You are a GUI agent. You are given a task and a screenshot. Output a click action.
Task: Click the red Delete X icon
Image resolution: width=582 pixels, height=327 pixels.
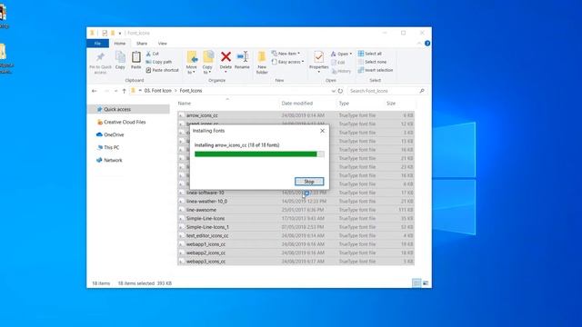[226, 56]
